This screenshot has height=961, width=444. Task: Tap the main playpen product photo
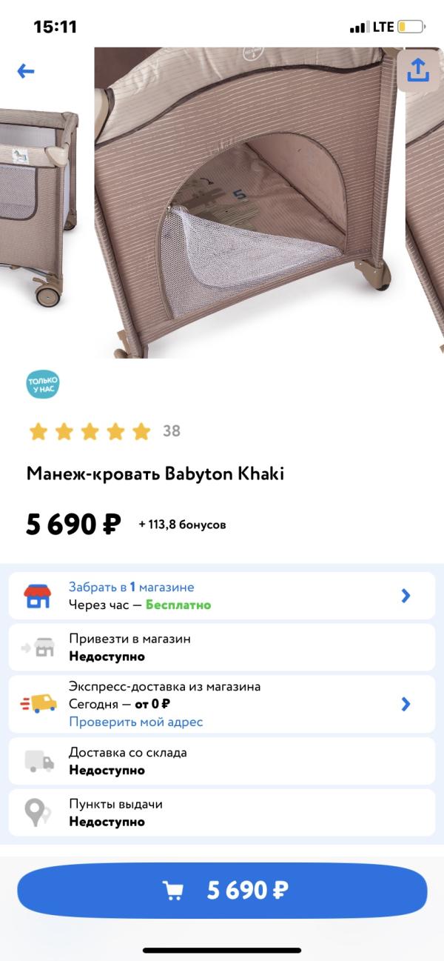coord(246,203)
